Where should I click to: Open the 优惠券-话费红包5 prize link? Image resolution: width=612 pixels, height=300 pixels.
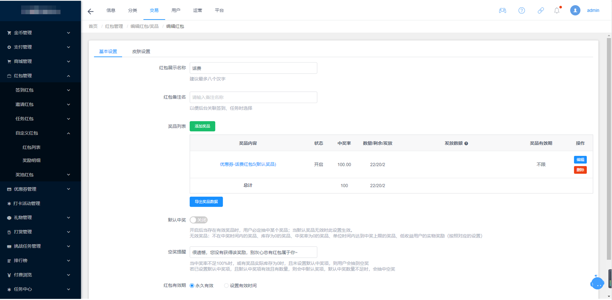click(248, 165)
